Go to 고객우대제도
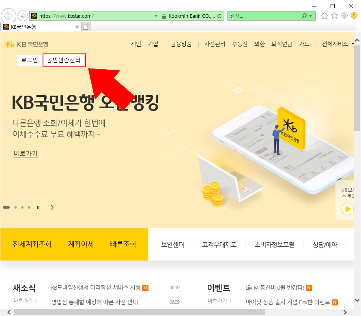Image resolution: width=361 pixels, height=316 pixels. click(219, 244)
